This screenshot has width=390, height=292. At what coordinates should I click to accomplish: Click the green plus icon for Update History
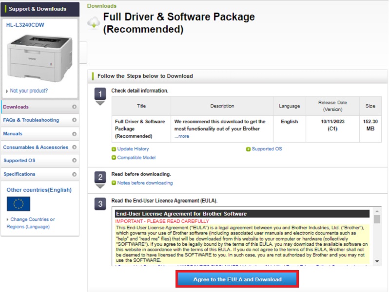114,149
